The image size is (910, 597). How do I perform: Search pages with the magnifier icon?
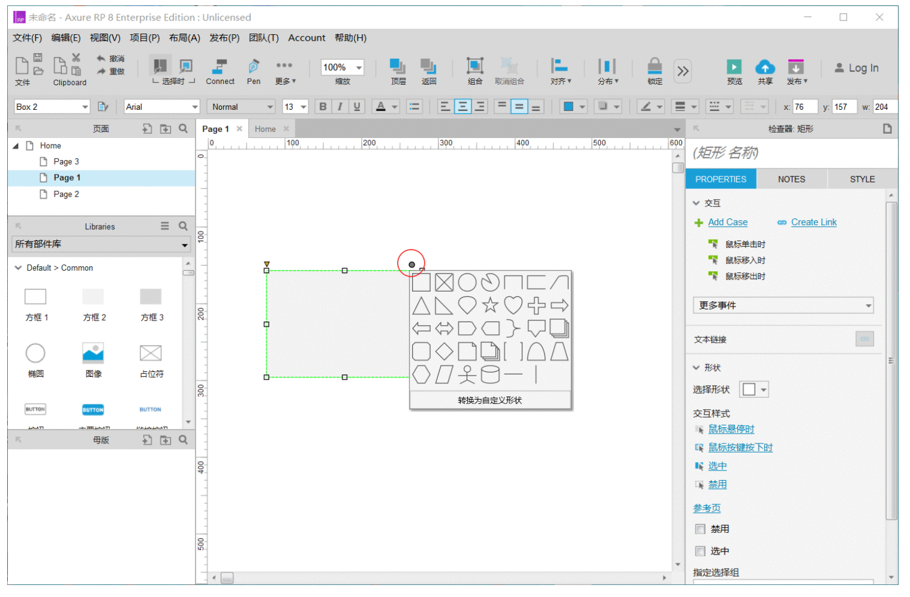pyautogui.click(x=184, y=128)
